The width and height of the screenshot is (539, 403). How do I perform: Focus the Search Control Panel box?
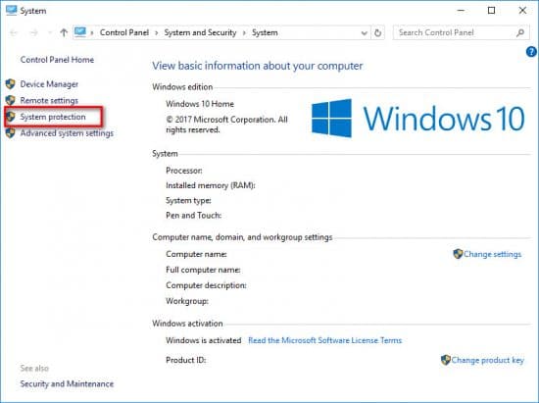pos(461,32)
